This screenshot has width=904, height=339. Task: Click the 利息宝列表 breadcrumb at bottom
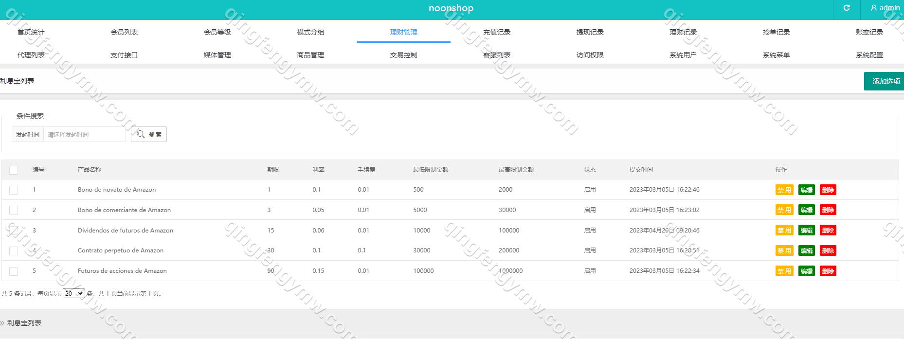24,323
